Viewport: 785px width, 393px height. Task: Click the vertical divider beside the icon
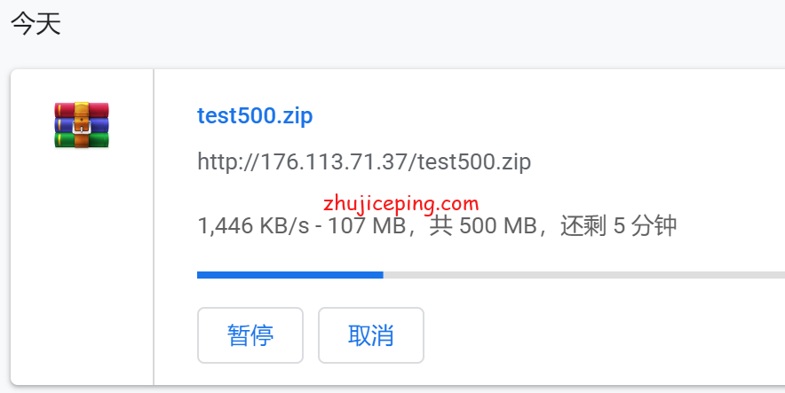[x=154, y=227]
